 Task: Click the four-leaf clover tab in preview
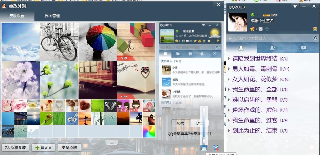click(x=202, y=54)
